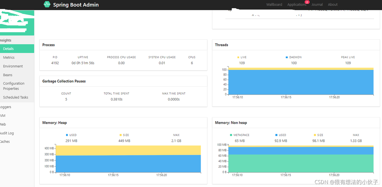The width and height of the screenshot is (382, 187).
Task: Open the About page
Action: point(333,5)
